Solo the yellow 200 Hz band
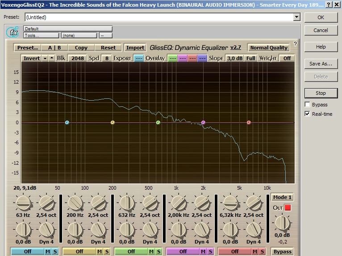Viewport: 342px width, 256px height. (107, 252)
